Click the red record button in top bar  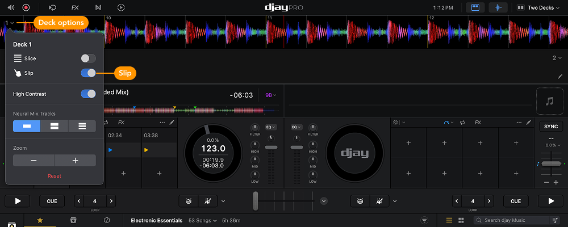[26, 7]
